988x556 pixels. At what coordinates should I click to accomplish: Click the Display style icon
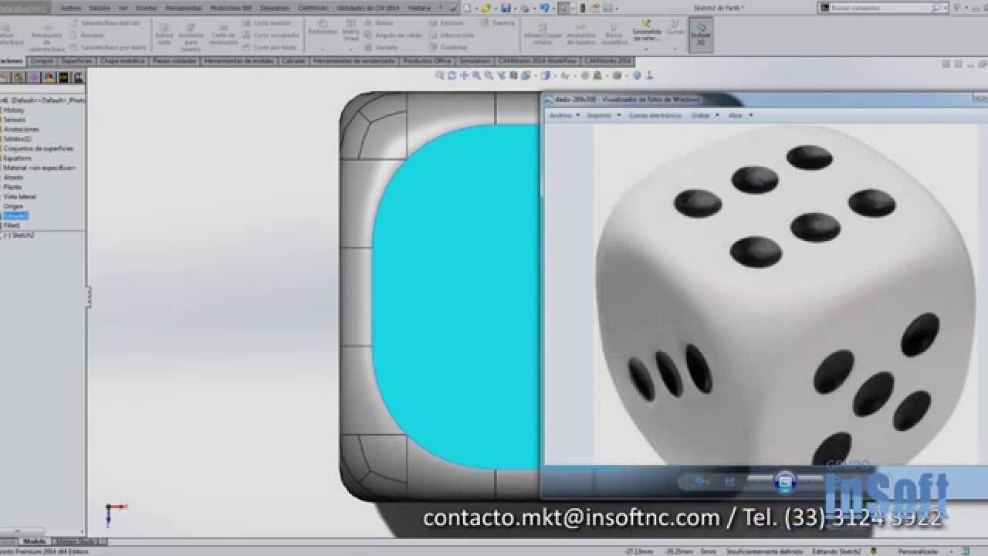pos(546,76)
